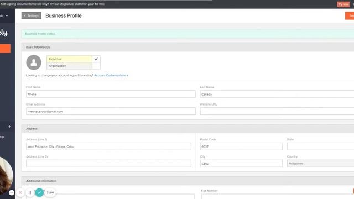Click the orange Save button at top right
The width and height of the screenshot is (354, 199).
pyautogui.click(x=350, y=15)
